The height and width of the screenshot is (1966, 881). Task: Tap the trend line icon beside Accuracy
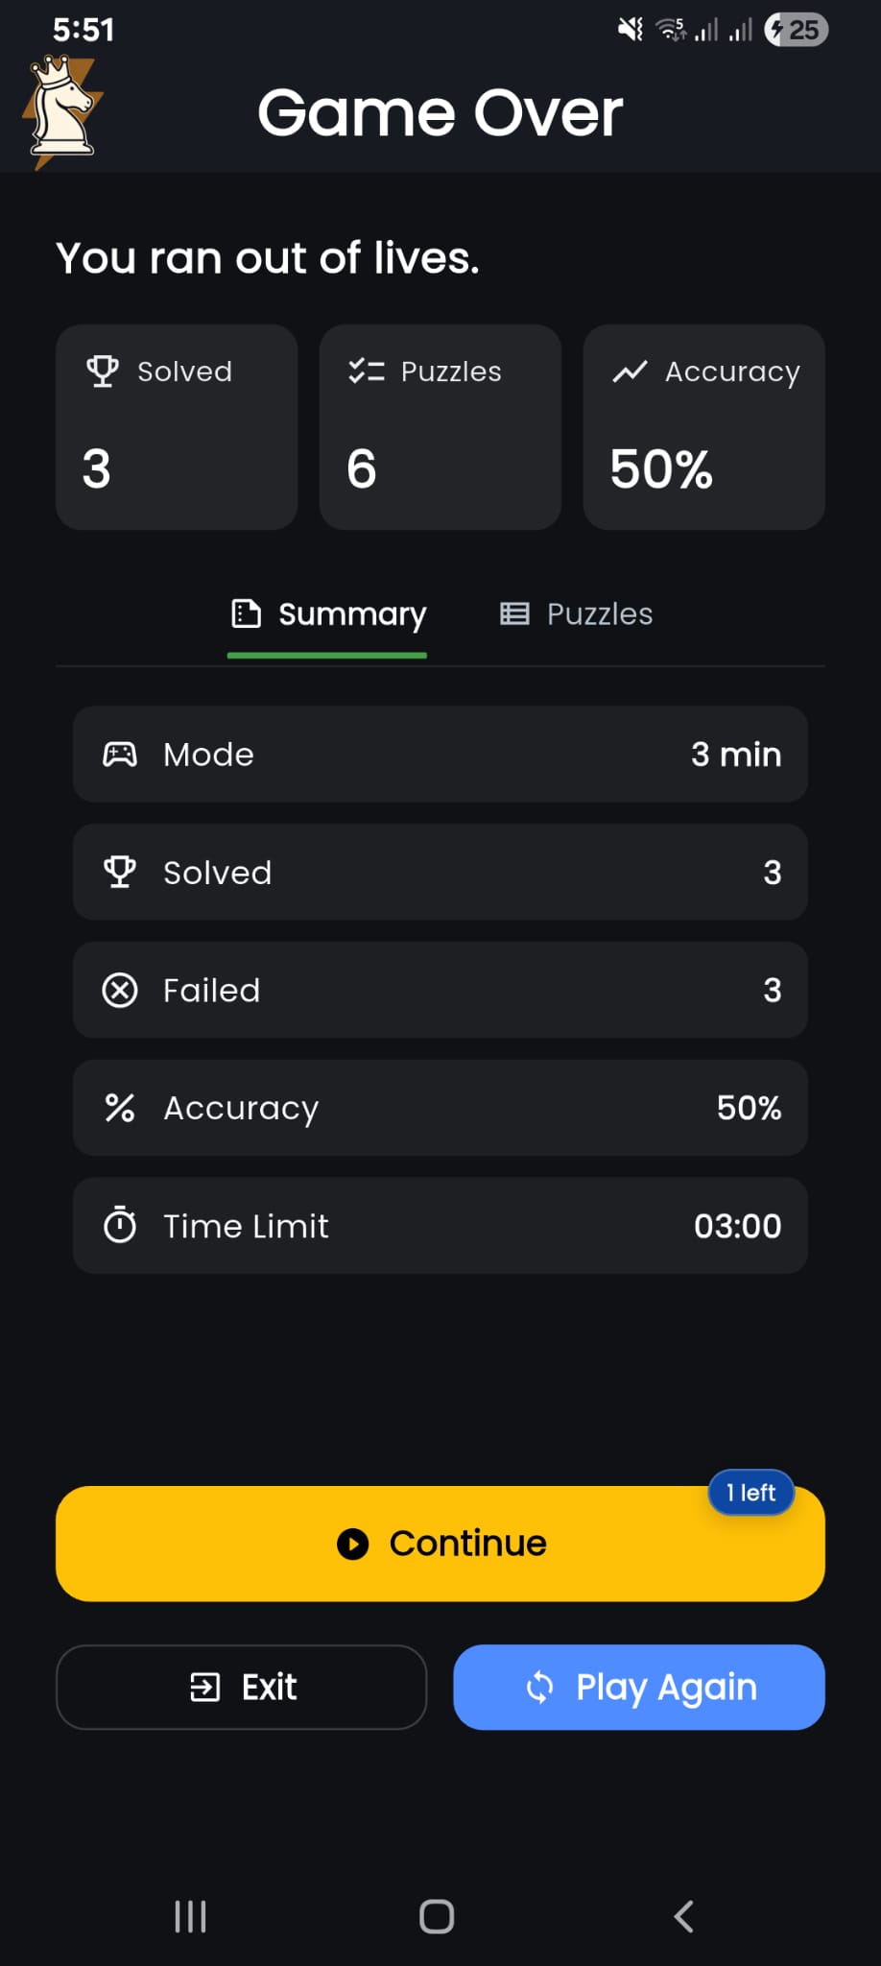(630, 372)
